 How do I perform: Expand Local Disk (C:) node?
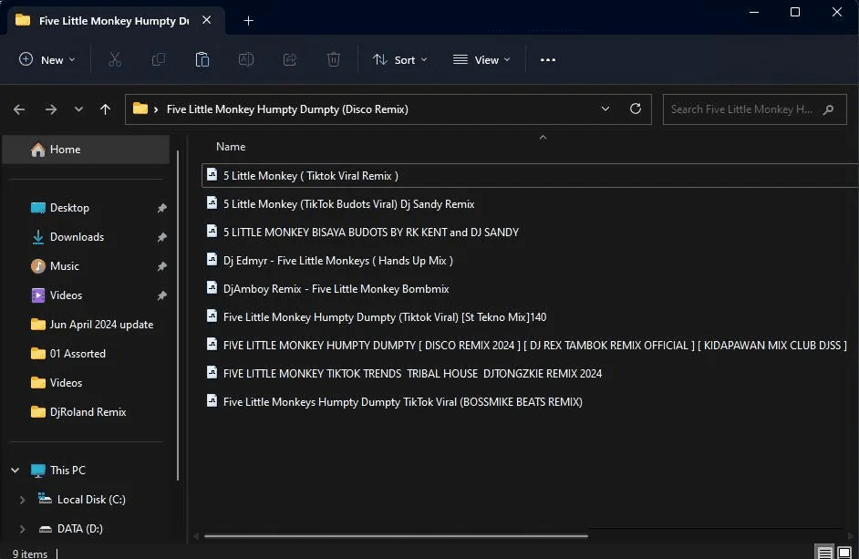(22, 500)
